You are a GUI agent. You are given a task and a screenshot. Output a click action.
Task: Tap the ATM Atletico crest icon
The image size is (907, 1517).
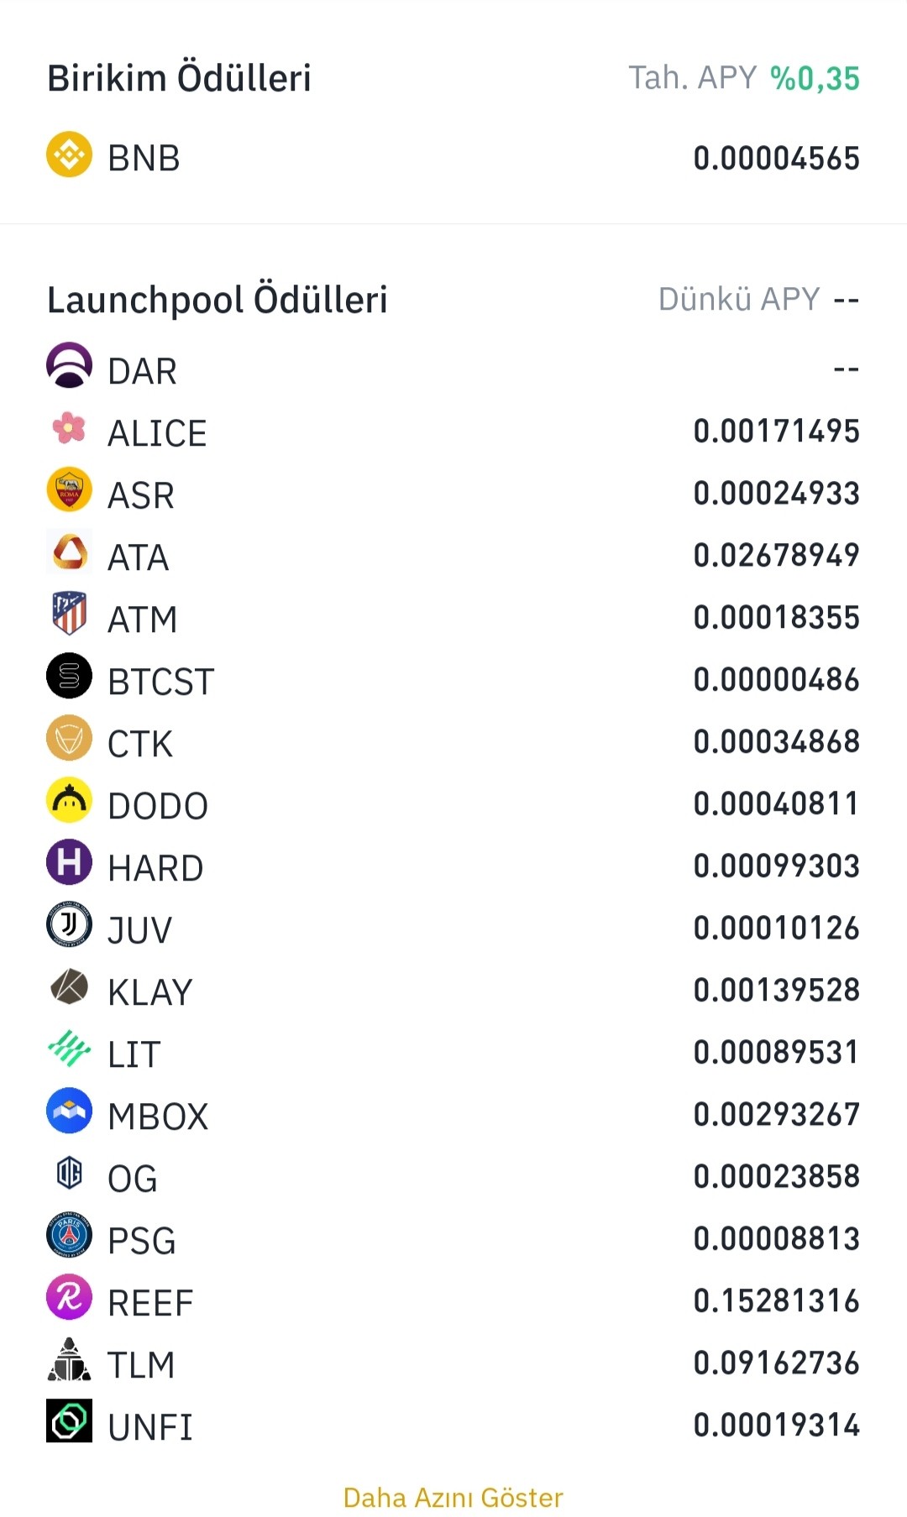[69, 614]
